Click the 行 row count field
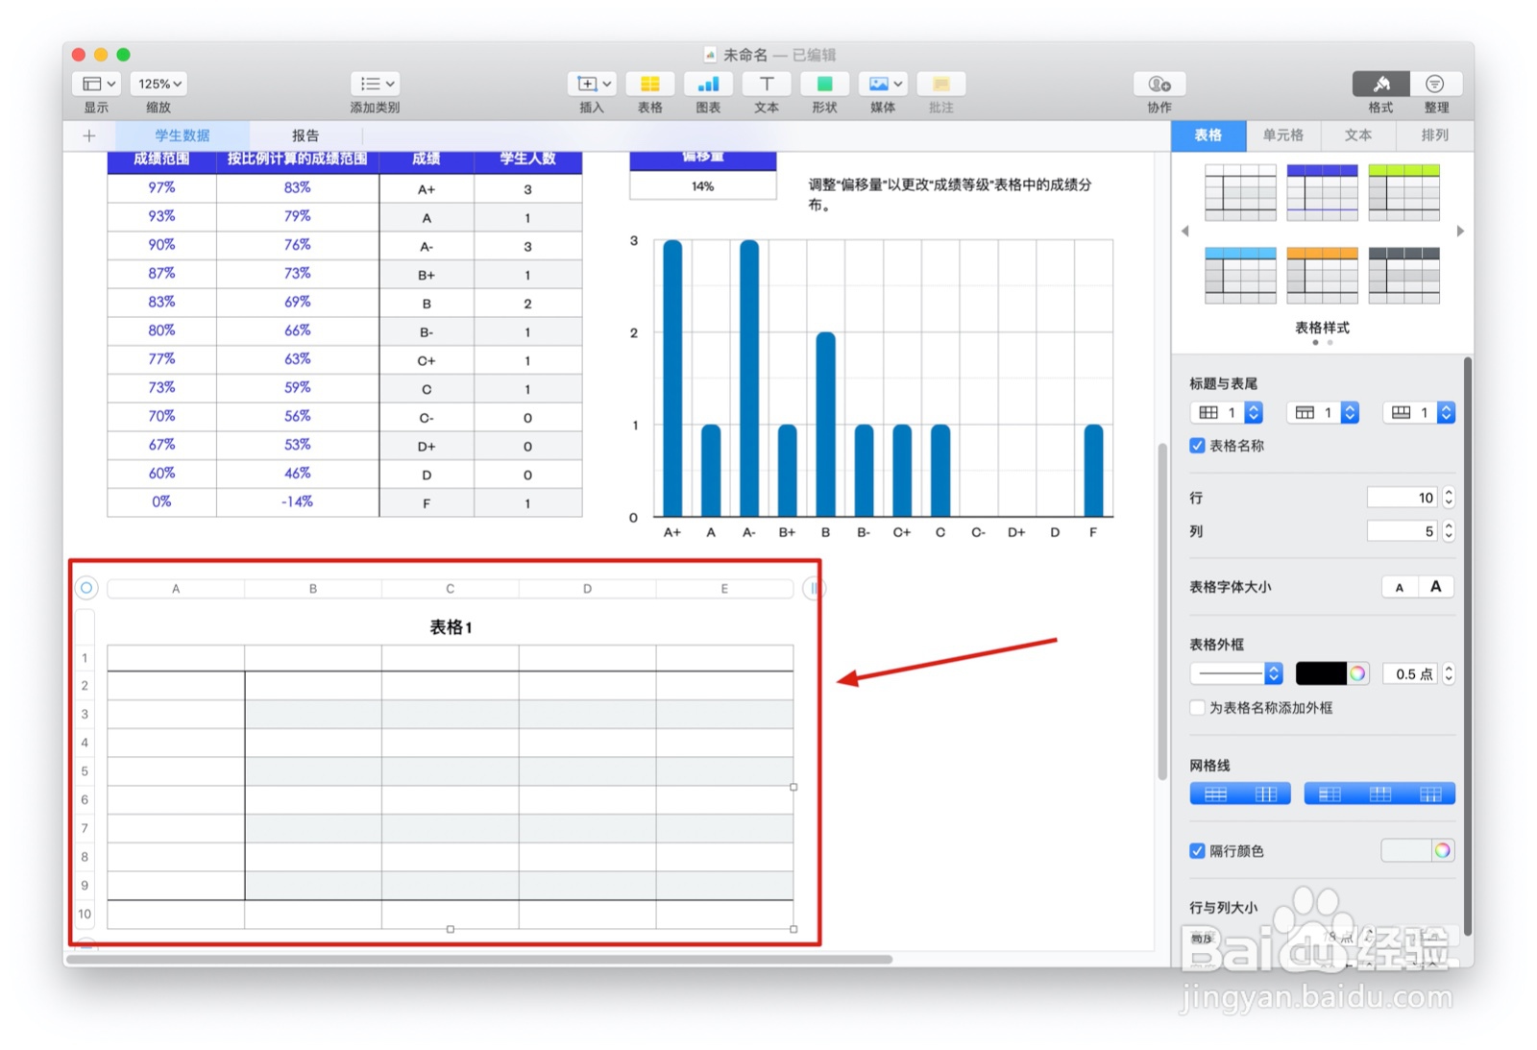The height and width of the screenshot is (1050, 1537). [1403, 498]
